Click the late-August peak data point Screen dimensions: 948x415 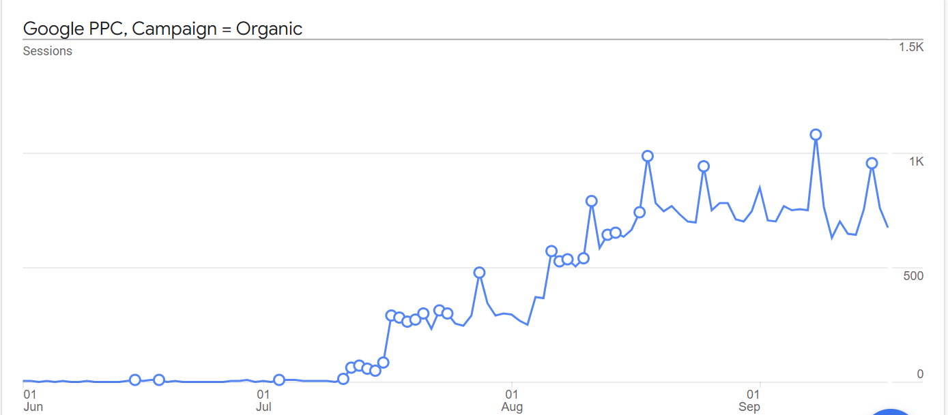tap(704, 166)
